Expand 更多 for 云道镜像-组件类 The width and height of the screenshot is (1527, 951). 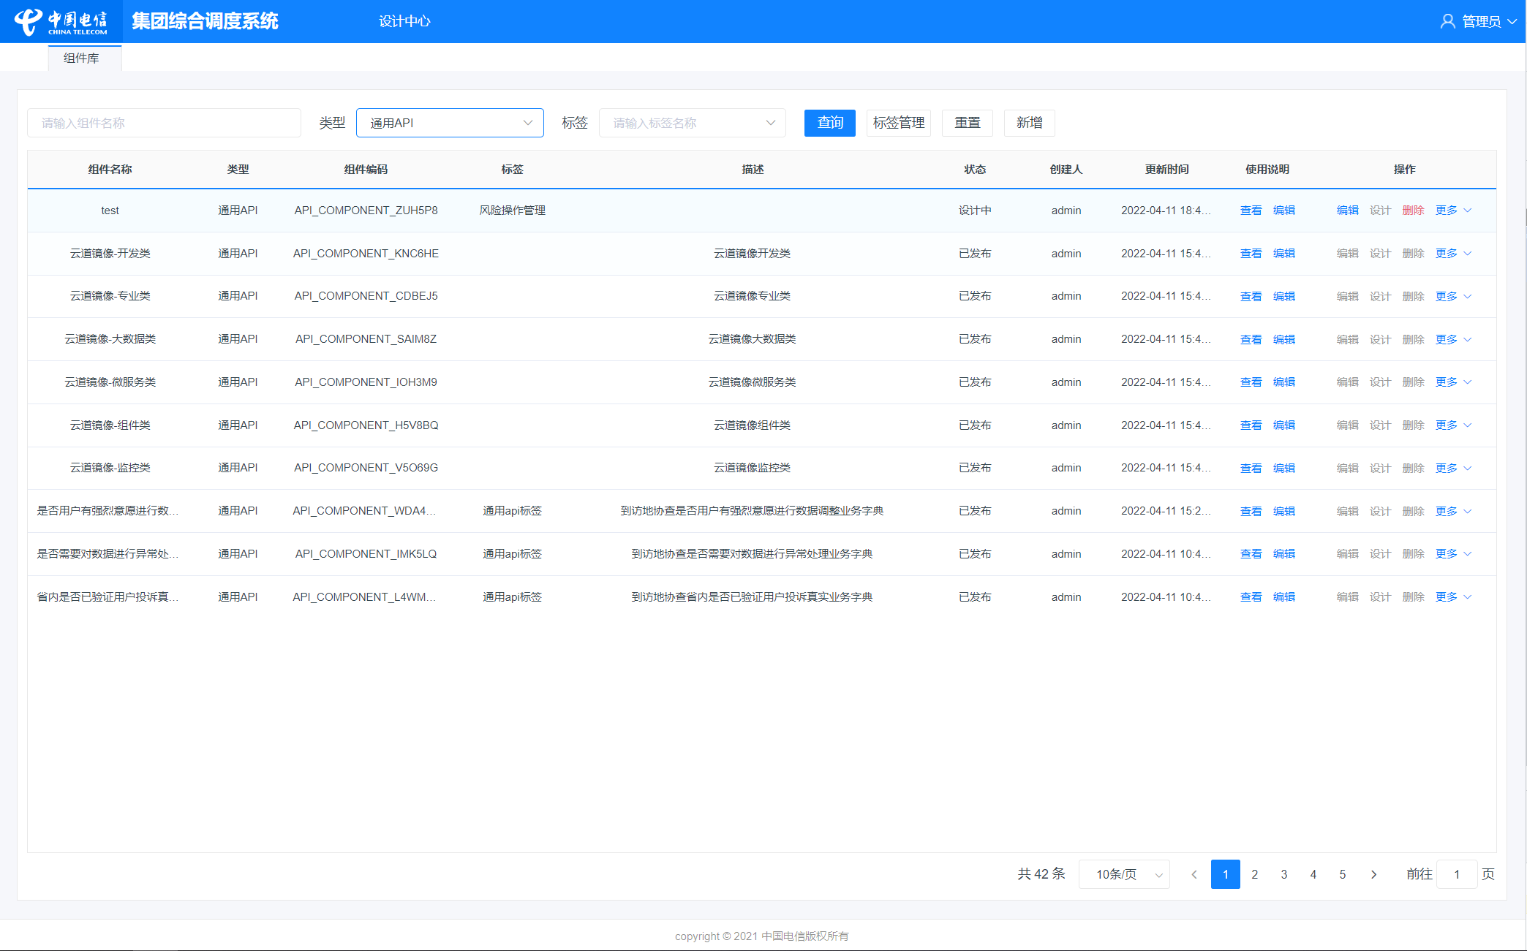(x=1453, y=425)
